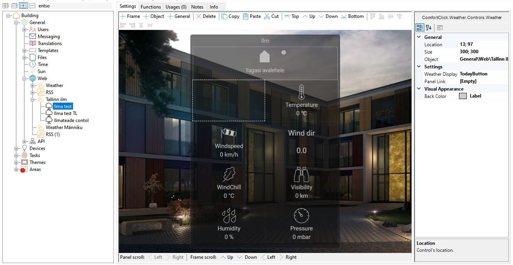Click the Paste clipboard icon
This screenshot has height=265, width=513.
point(246,16)
